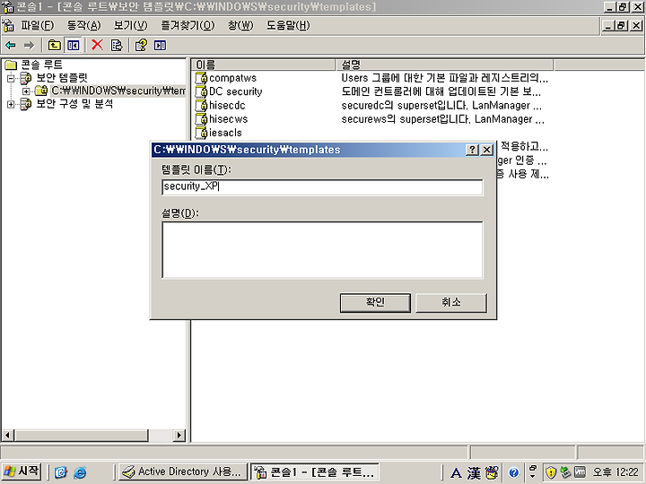Viewport: 646px width, 484px height.
Task: Click the DC security row description
Action: pos(441,91)
